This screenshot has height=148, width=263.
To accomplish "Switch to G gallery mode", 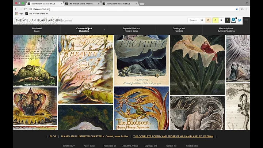I will point(216,20).
